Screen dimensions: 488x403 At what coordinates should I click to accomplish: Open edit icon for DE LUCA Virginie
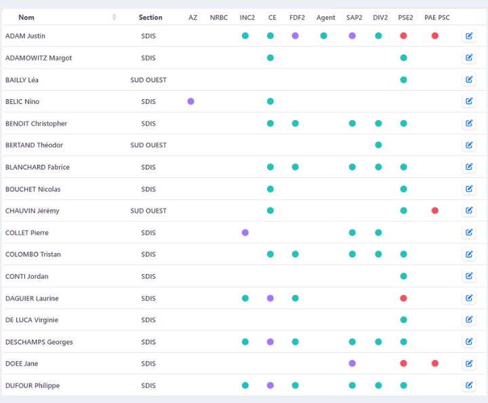click(469, 320)
